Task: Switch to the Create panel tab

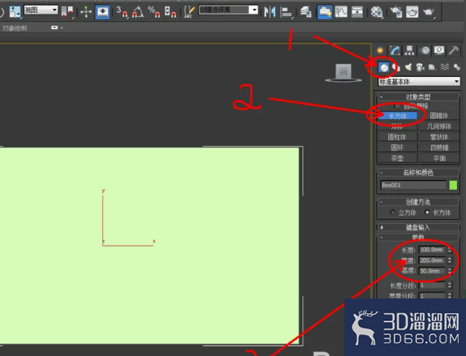Action: point(380,50)
